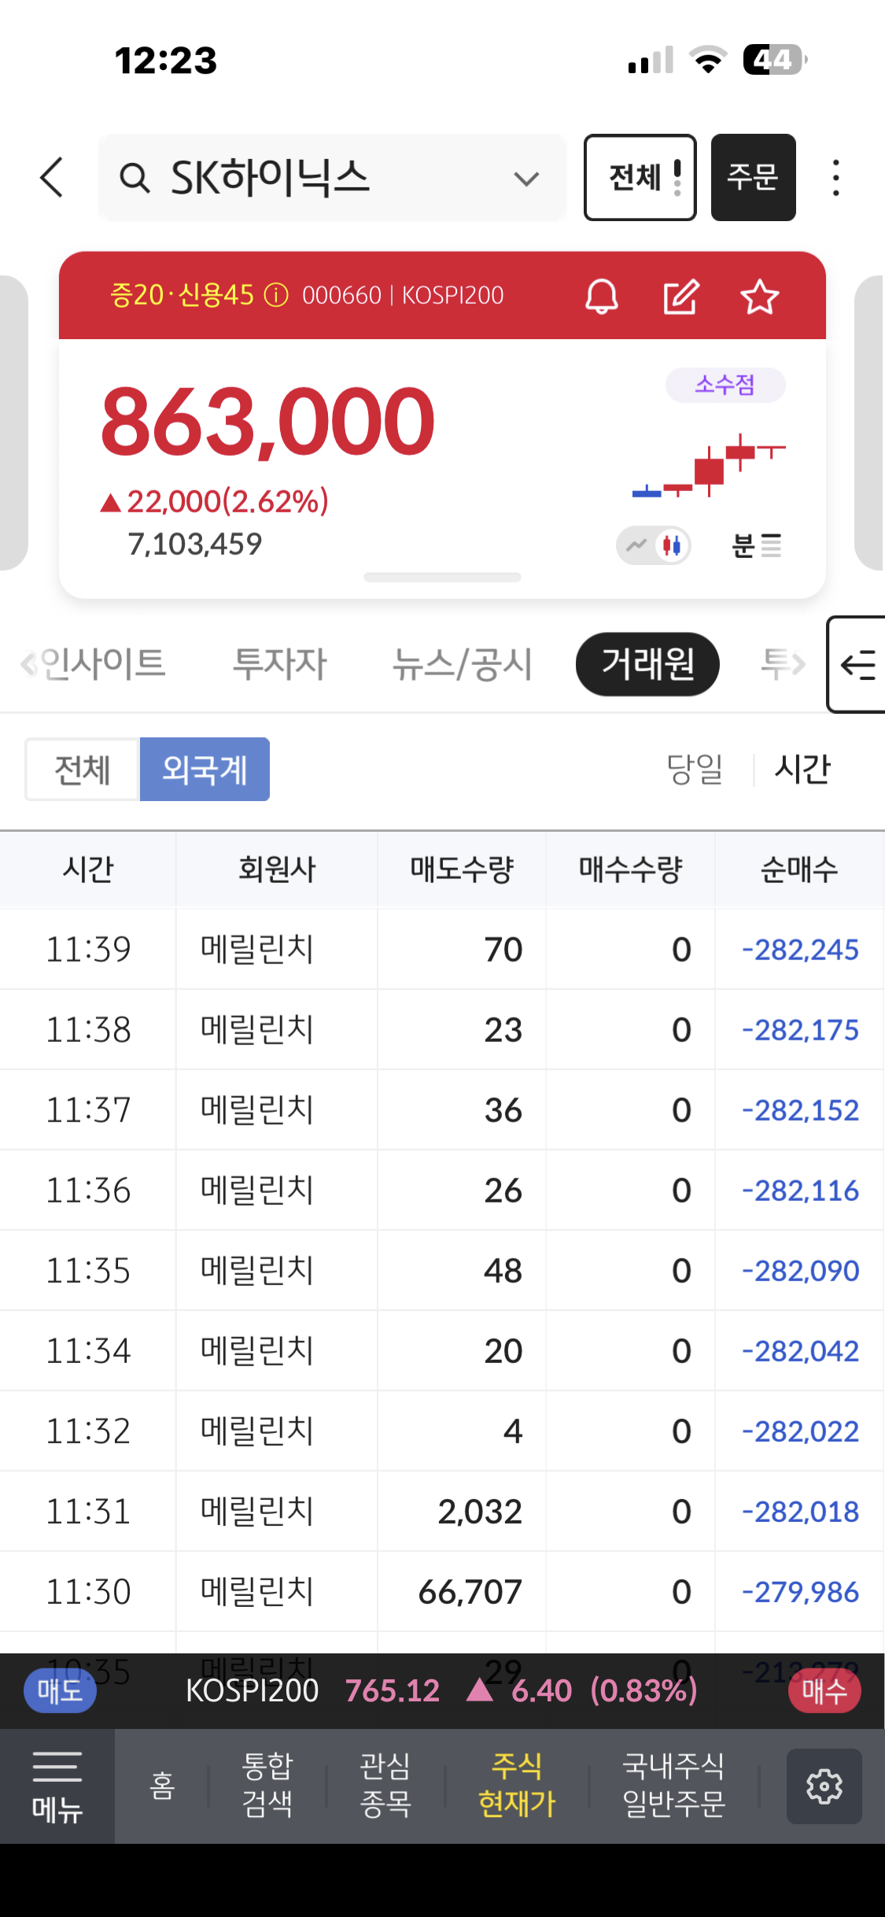Add SK하이닉스 to favorites with star
The width and height of the screenshot is (885, 1917).
pos(759,297)
